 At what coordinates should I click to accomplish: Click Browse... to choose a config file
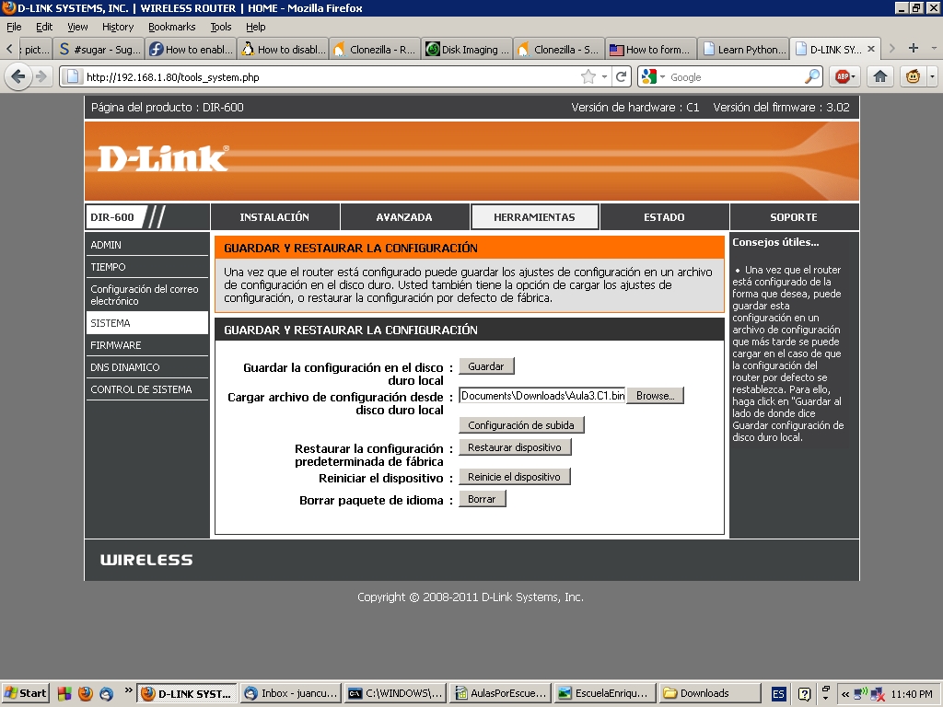[x=655, y=396]
